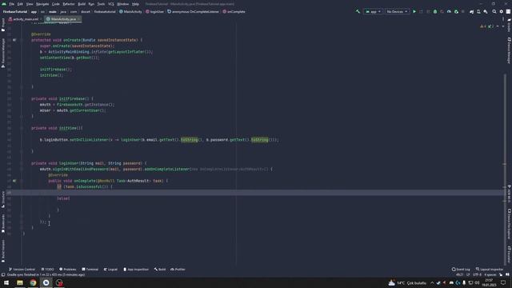Collapse loginUser method fold marker

[x=22, y=163]
